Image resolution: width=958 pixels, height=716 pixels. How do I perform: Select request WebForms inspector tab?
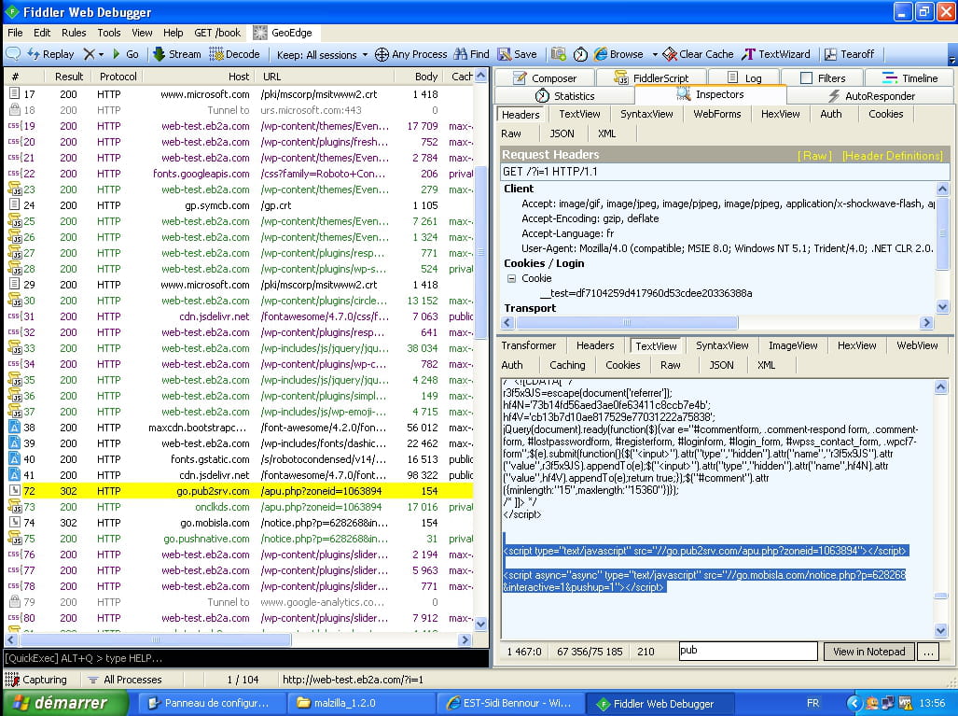(x=716, y=114)
